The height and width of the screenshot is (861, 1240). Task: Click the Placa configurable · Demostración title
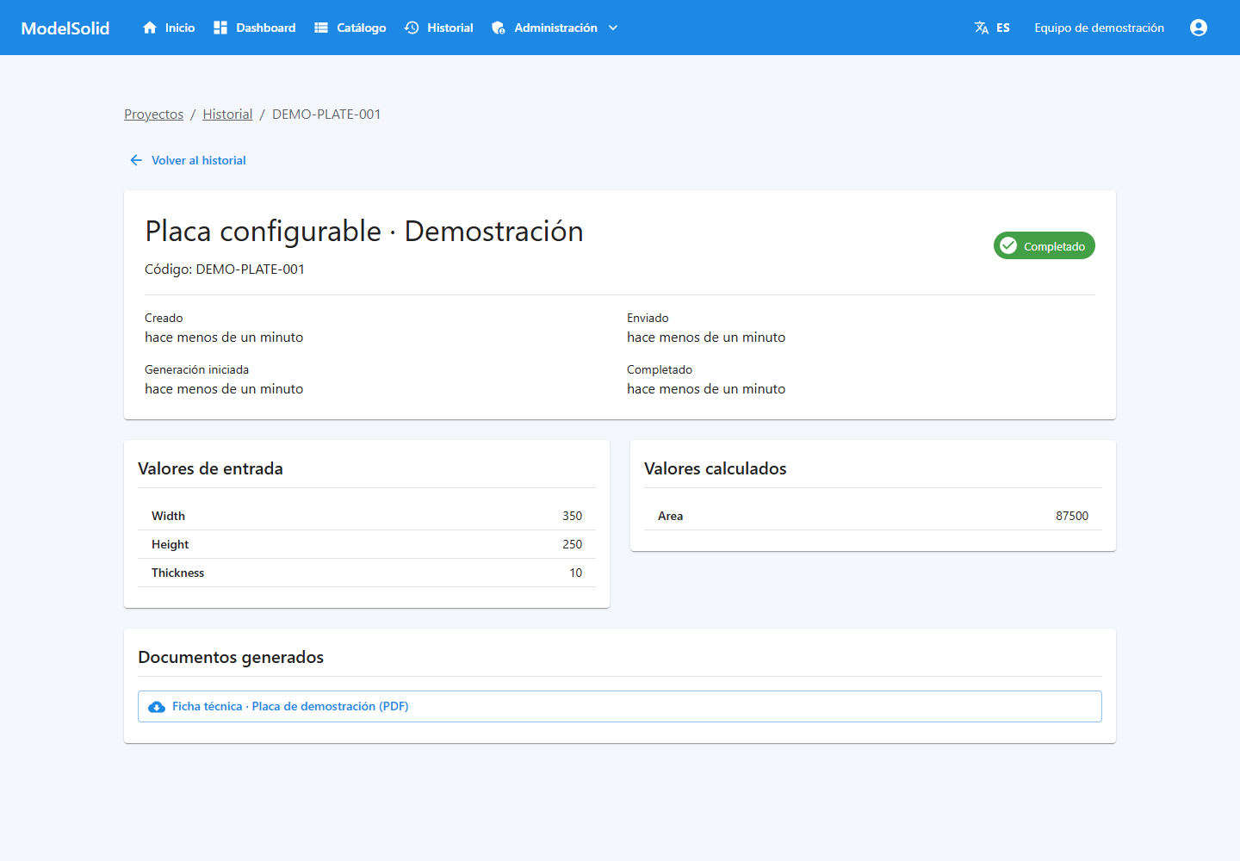pos(364,232)
